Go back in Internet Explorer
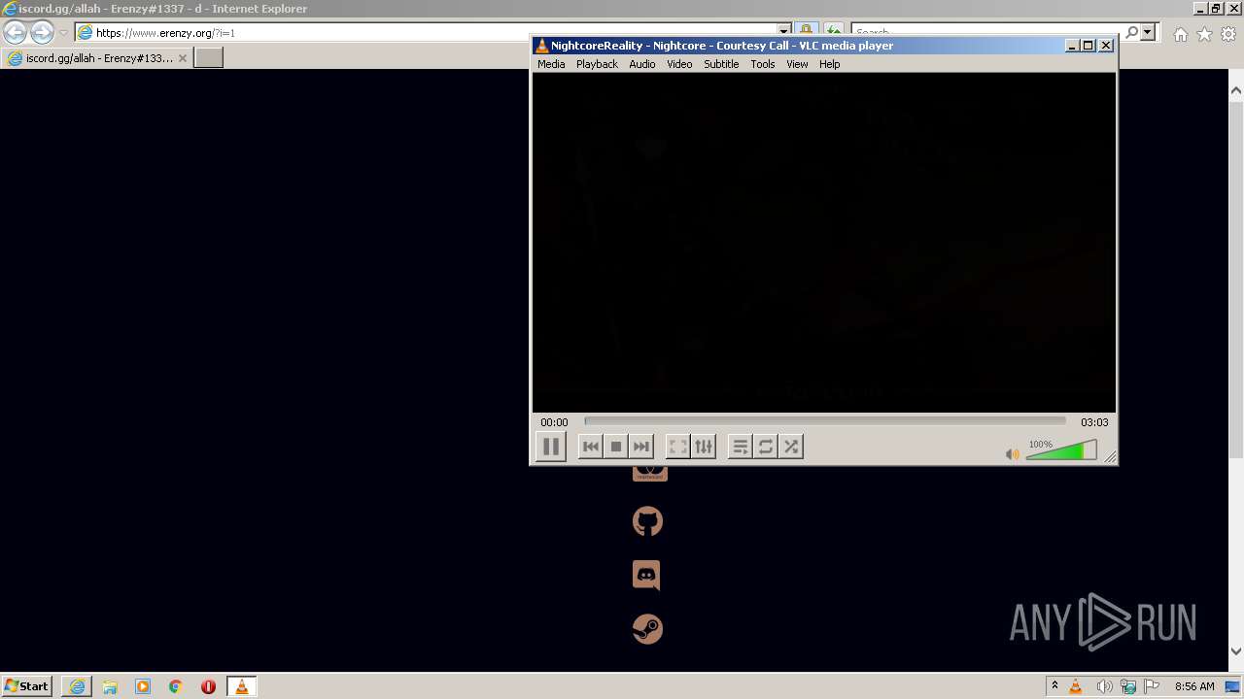This screenshot has width=1244, height=699. tap(16, 32)
